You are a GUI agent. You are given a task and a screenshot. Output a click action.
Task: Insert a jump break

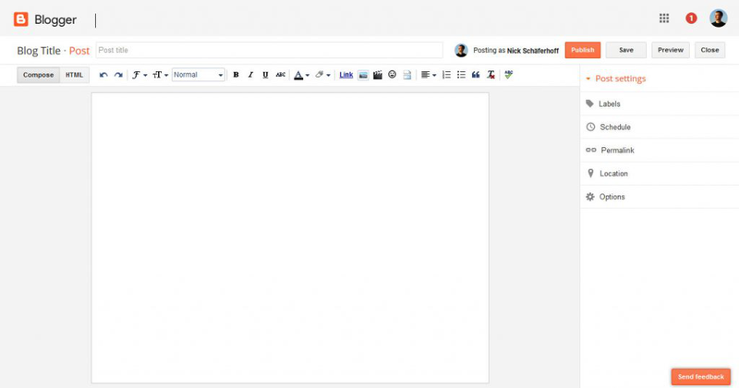pos(406,75)
